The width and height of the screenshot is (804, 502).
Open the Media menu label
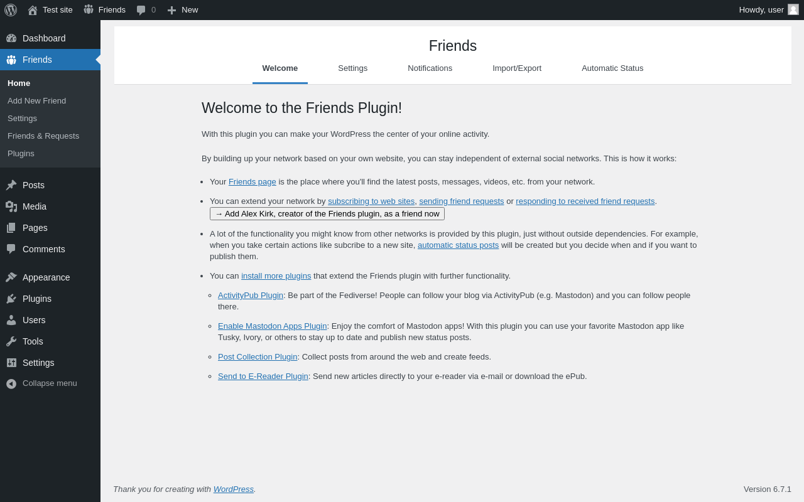[35, 206]
